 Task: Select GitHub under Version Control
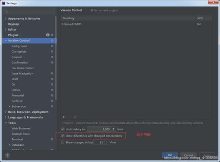(x=16, y=90)
